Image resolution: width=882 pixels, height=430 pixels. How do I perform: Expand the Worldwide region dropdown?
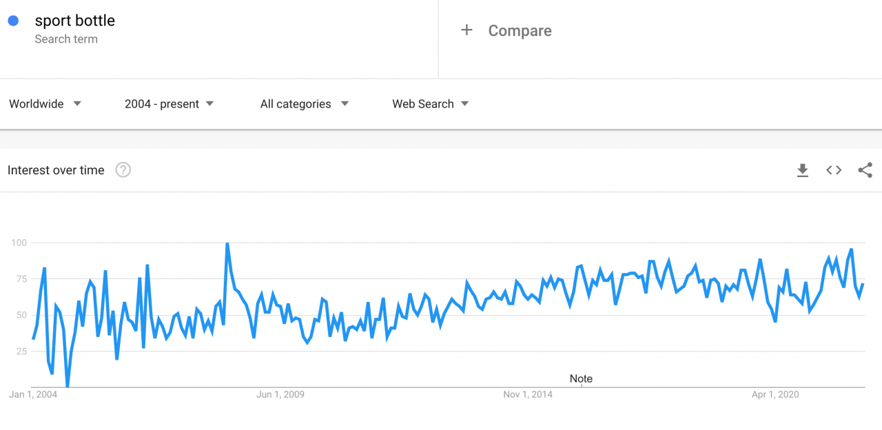pos(45,104)
